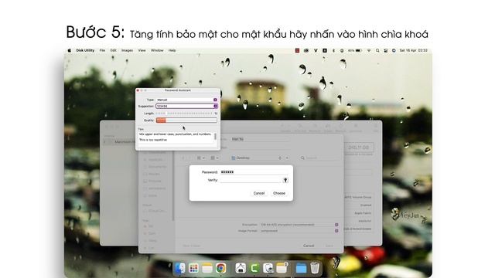495x278 pixels.
Task: Open the View menu
Action: pos(142,50)
